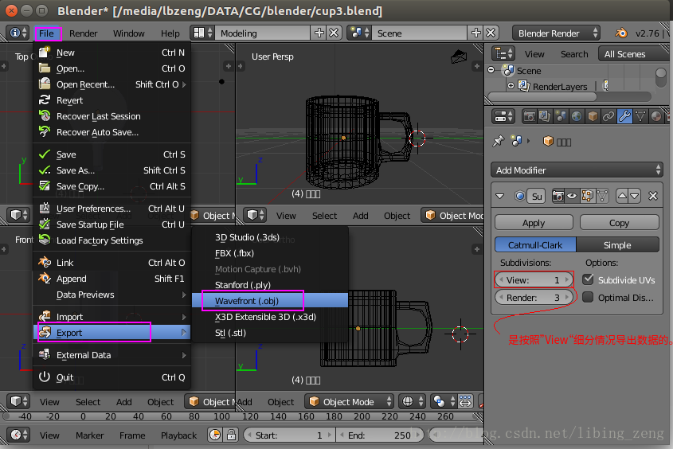673x449 pixels.
Task: Open the Constraints chain-link tab
Action: [608, 116]
